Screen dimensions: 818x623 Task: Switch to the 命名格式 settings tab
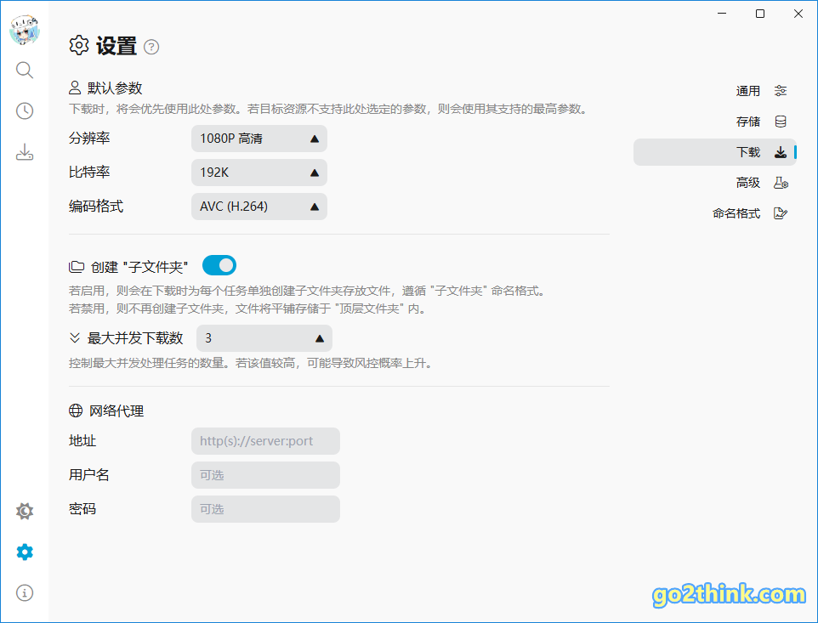coord(715,213)
